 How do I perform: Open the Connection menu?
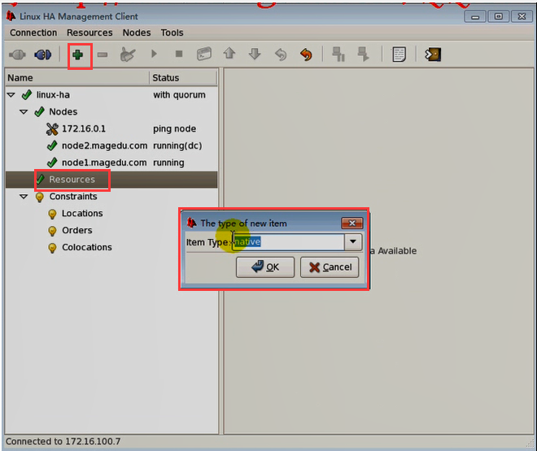pyautogui.click(x=33, y=33)
